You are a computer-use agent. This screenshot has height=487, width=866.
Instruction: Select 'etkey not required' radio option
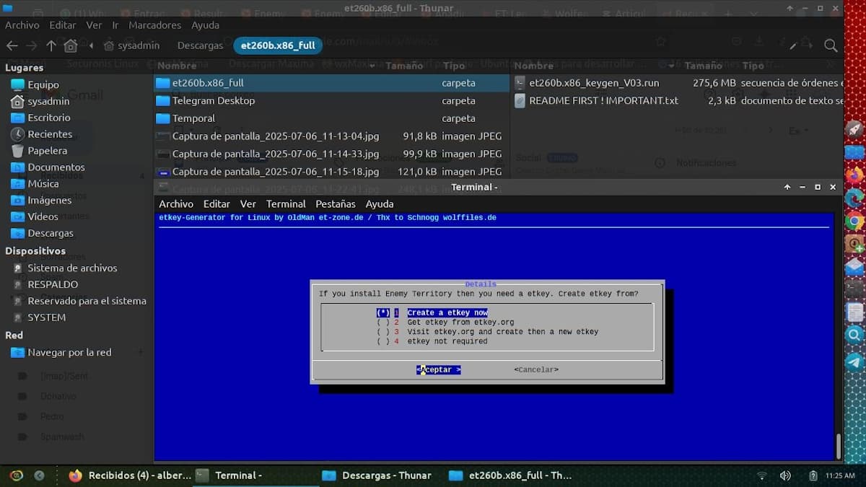432,341
